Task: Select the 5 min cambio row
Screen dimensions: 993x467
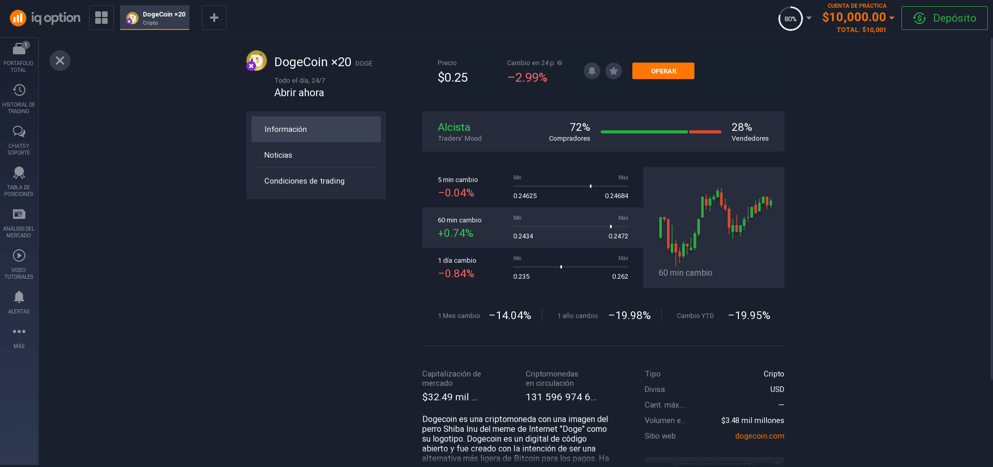Action: [x=532, y=187]
